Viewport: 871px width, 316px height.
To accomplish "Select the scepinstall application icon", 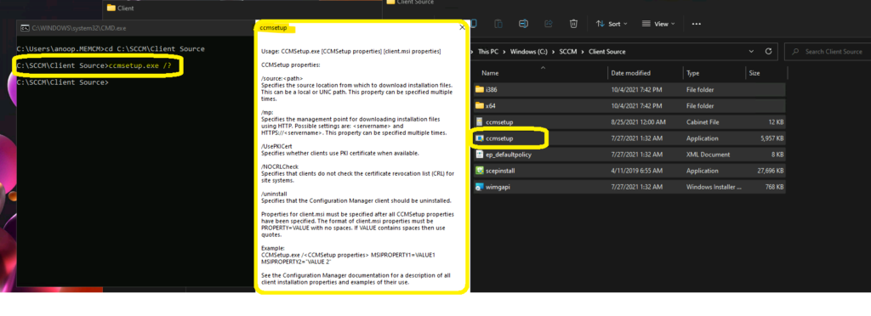I will pyautogui.click(x=480, y=171).
